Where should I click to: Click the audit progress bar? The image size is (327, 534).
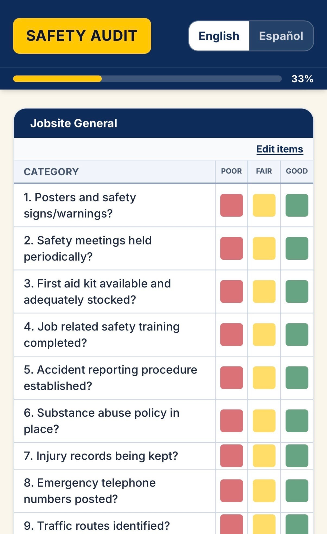coord(147,79)
